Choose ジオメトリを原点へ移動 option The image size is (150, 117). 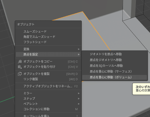click(115, 54)
